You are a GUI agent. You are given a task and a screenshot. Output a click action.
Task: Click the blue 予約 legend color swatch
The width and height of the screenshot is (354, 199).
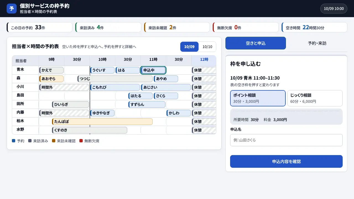[14, 141]
